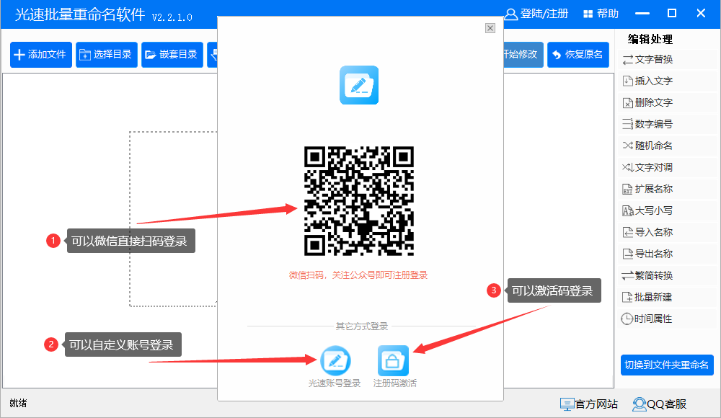Select 随机命名 random naming tool
The image size is (721, 418).
tap(648, 146)
